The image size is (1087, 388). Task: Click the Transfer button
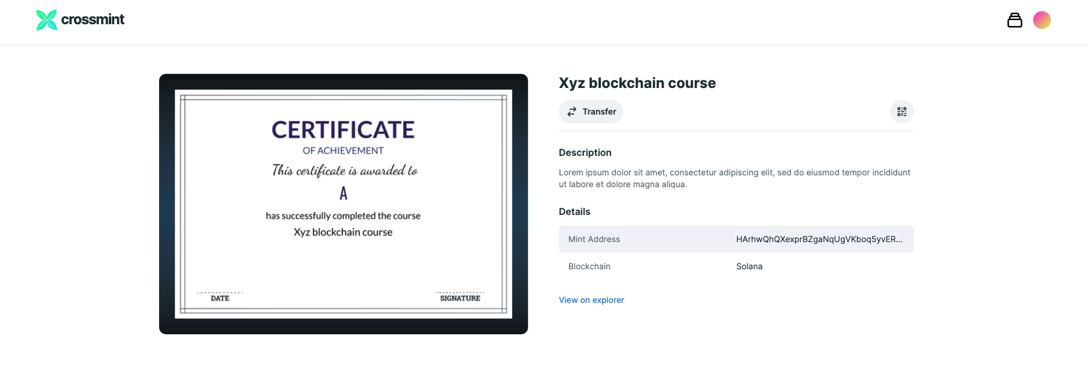click(x=591, y=112)
